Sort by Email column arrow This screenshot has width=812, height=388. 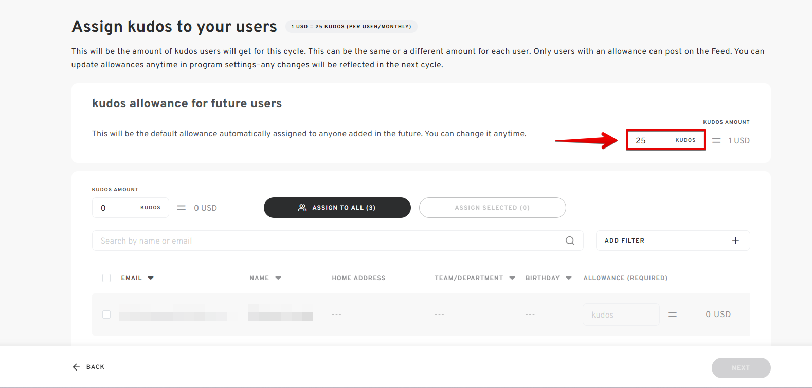[x=151, y=278]
